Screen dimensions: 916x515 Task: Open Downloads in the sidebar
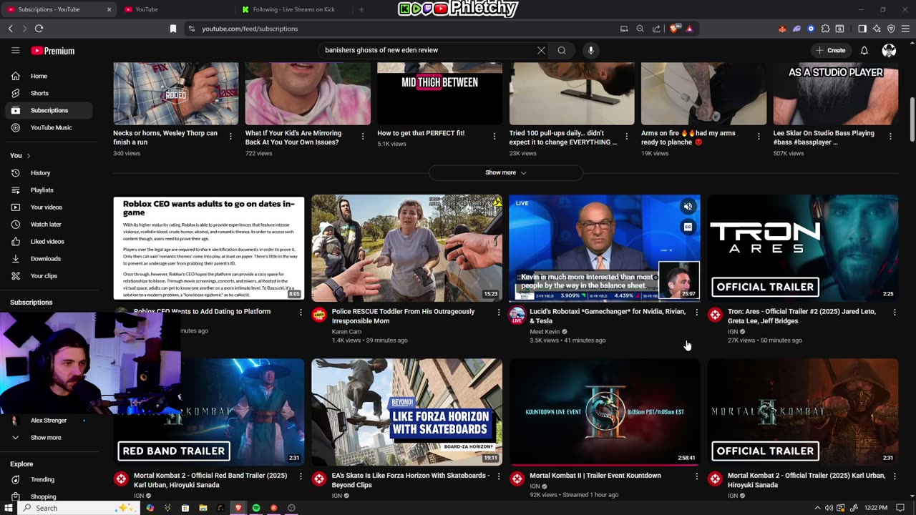click(x=49, y=258)
